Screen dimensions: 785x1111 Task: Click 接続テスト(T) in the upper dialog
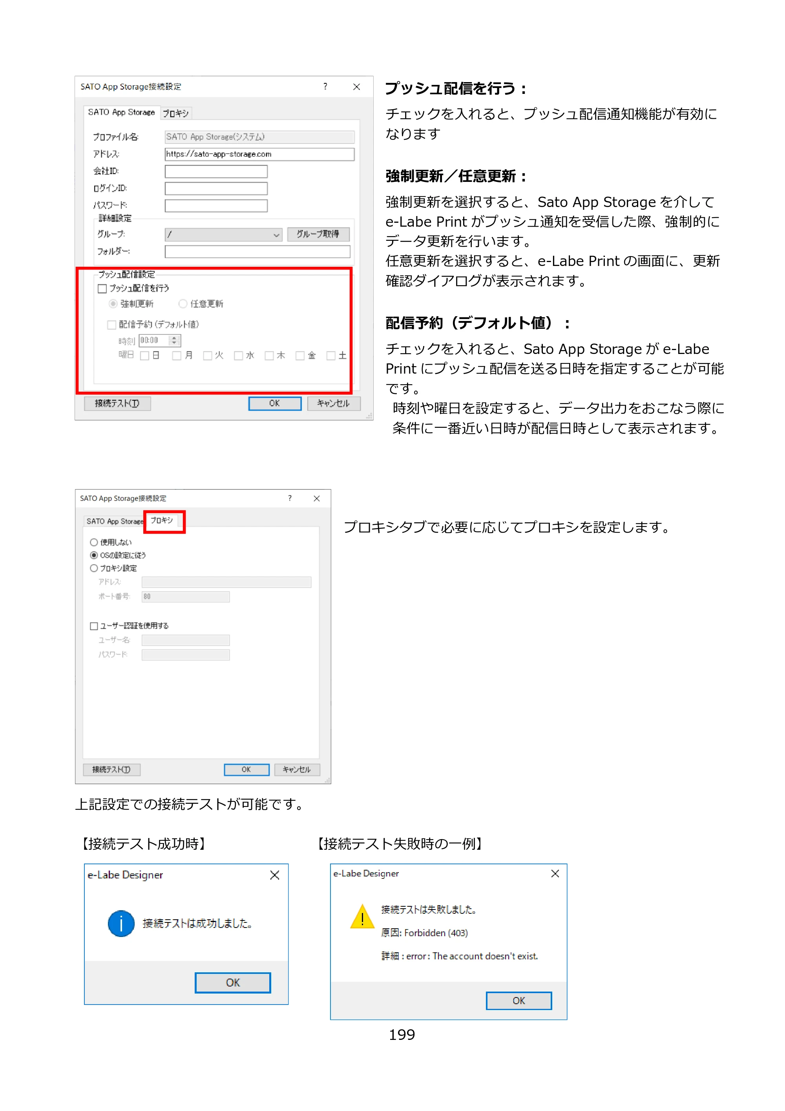tap(117, 403)
